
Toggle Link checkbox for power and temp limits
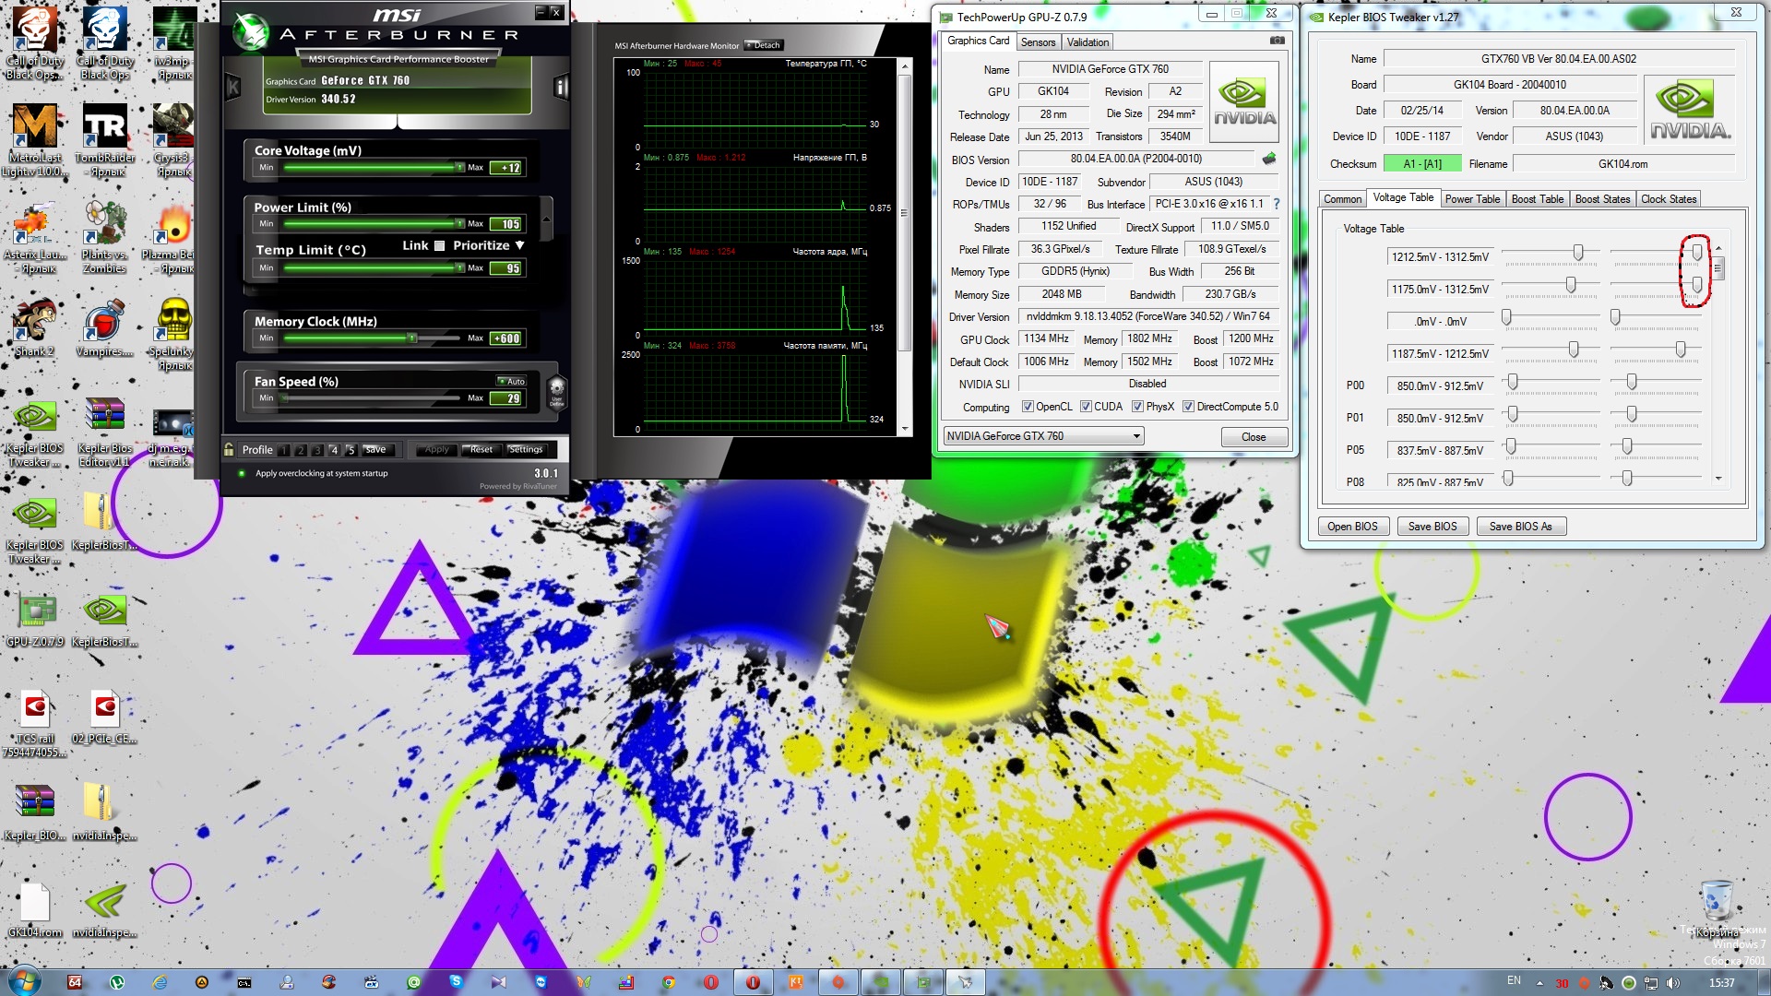click(439, 245)
